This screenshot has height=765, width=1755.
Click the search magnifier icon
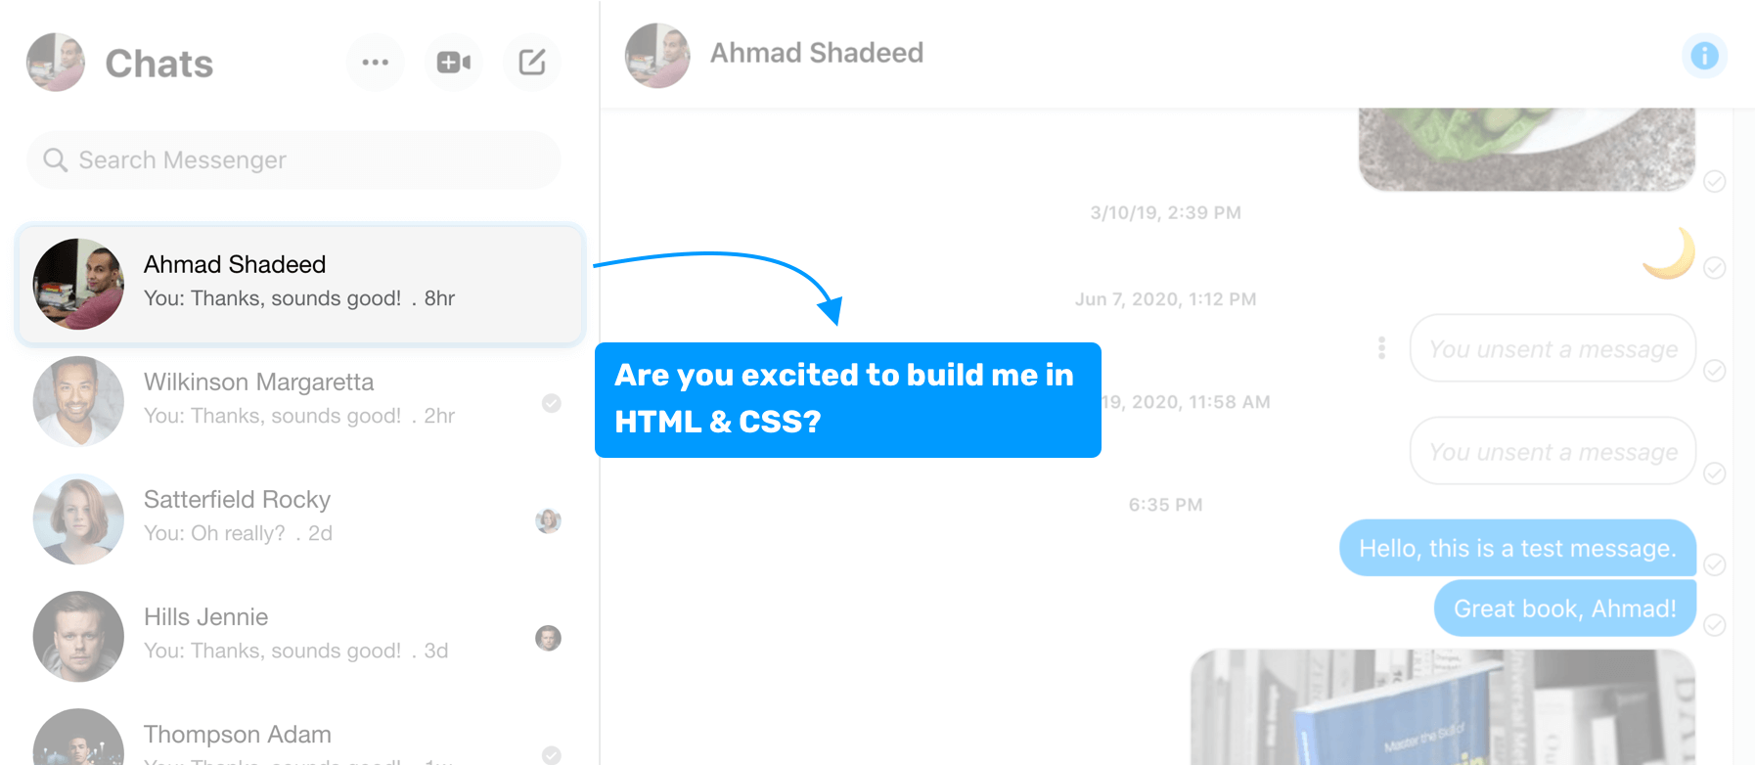point(56,159)
